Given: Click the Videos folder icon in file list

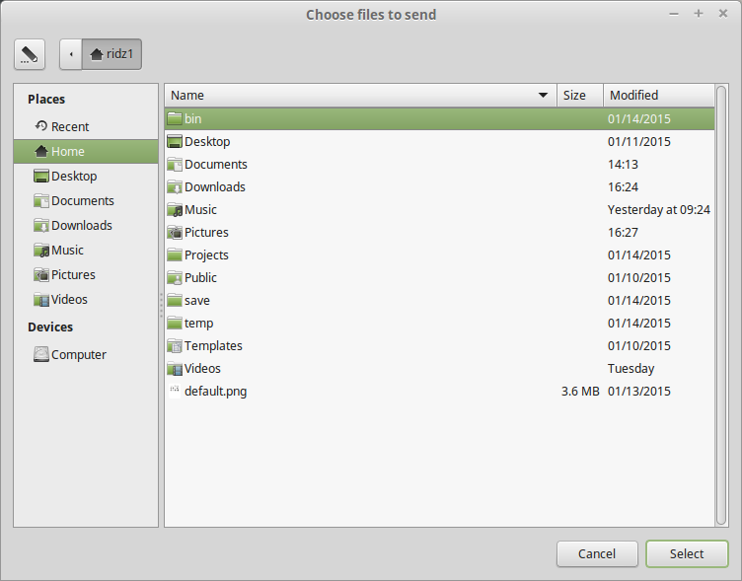Looking at the screenshot, I should 175,368.
